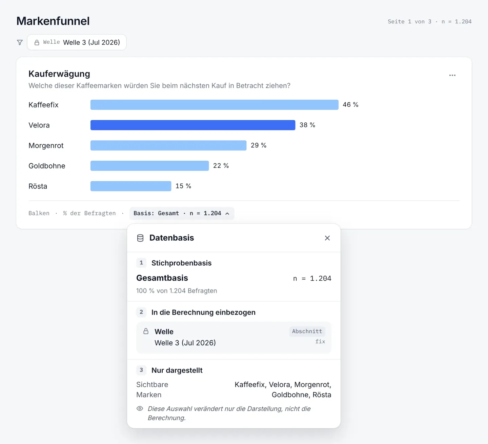The width and height of the screenshot is (488, 444).
Task: Click the Gesamtbasis label
Action: [162, 278]
